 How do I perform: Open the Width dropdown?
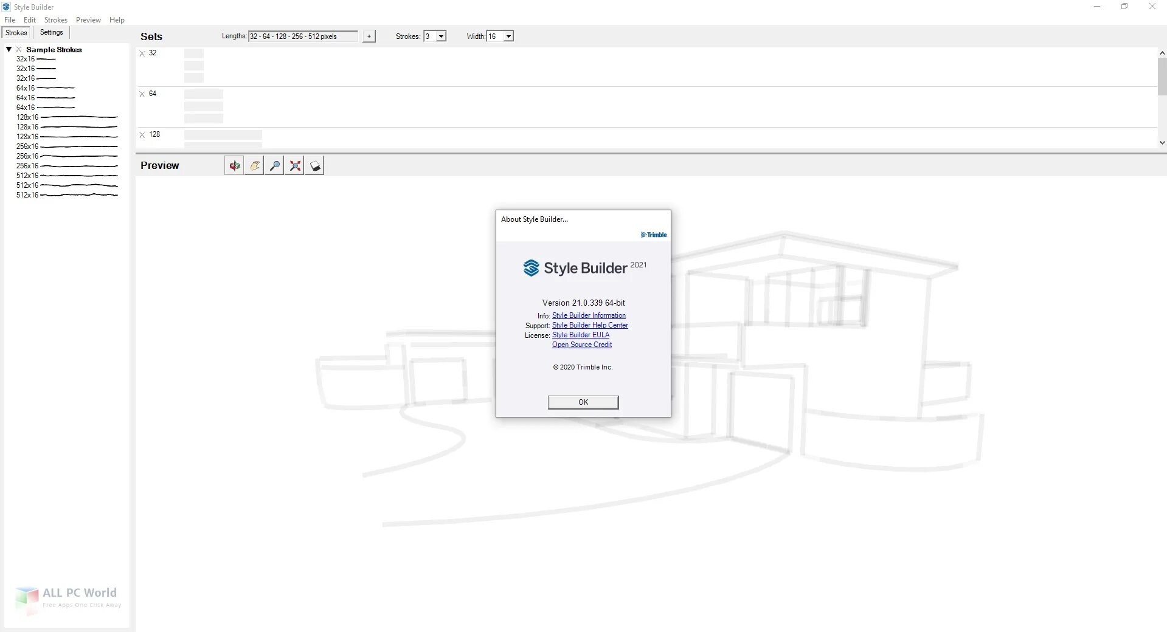click(x=508, y=36)
